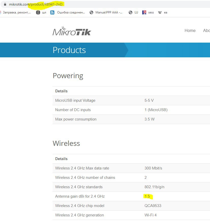This screenshot has height=224, width=210.
Task: Click 'Wireless 2.4 GHz Max data rate' label
Action: pyautogui.click(x=82, y=168)
